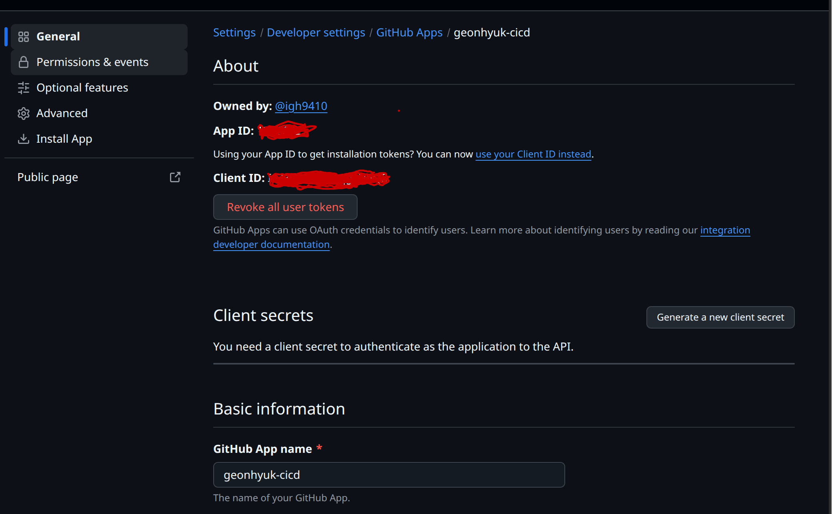This screenshot has height=514, width=832.
Task: Open the integration developer documentation link
Action: pos(725,230)
